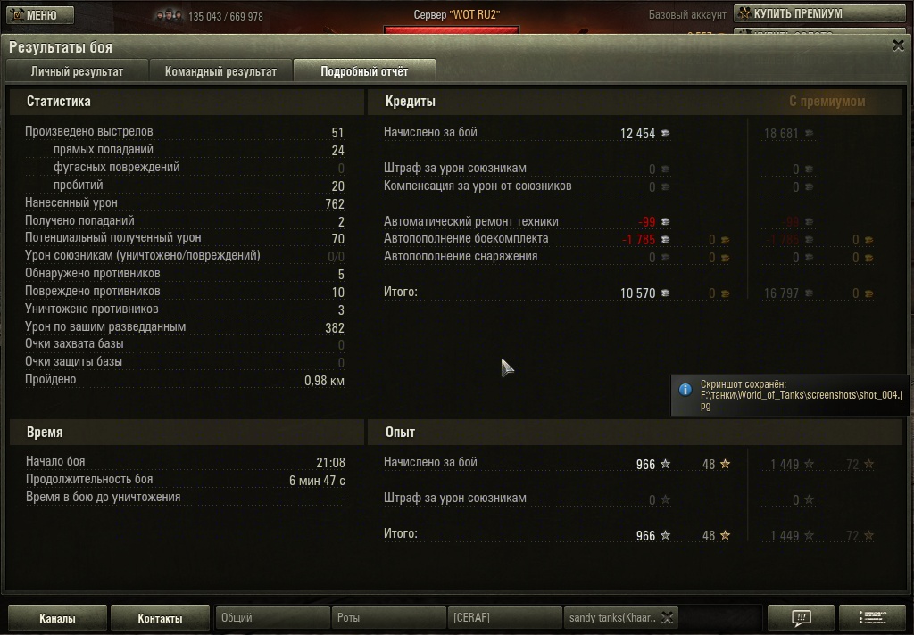Click the info icon on screenshot notification
914x635 pixels.
685,389
